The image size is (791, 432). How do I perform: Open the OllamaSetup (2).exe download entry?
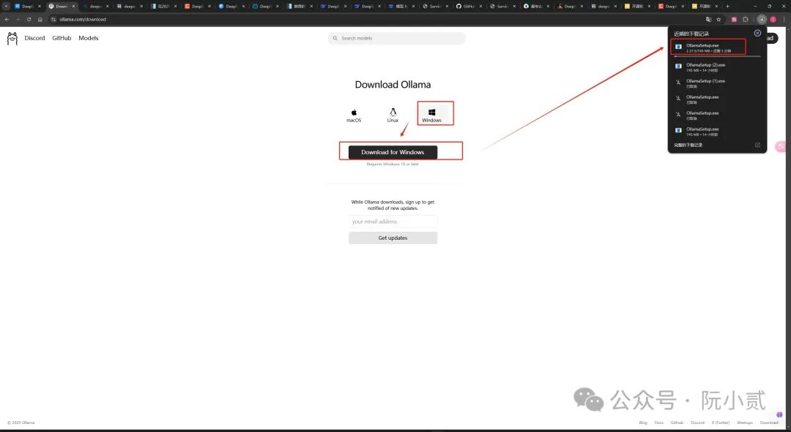tap(716, 67)
